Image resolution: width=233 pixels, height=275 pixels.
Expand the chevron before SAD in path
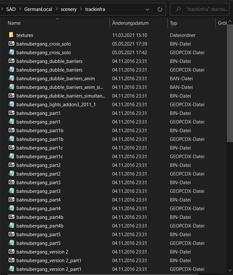(x=2, y=9)
